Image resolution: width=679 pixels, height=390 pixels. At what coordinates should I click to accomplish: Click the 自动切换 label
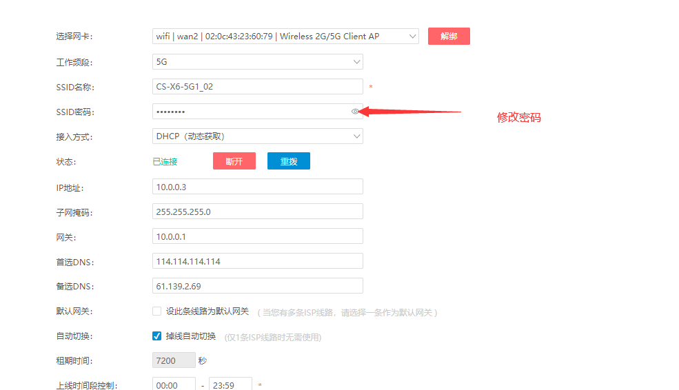pos(74,336)
